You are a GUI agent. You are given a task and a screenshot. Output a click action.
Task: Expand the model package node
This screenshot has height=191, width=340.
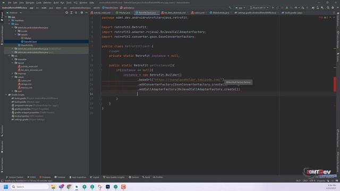15,31
